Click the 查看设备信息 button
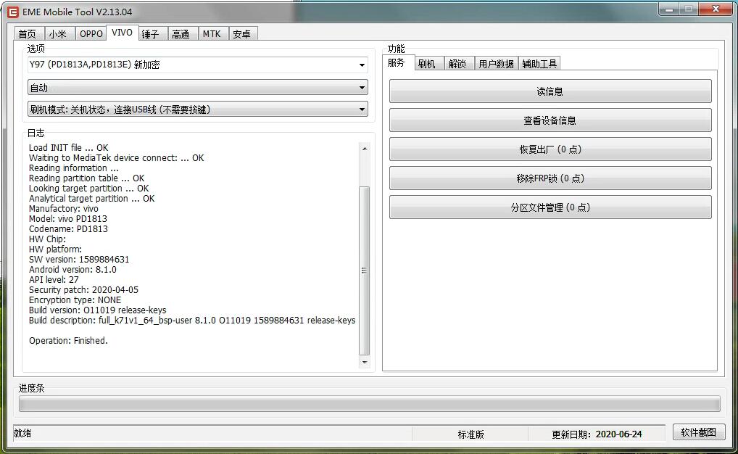 tap(550, 120)
